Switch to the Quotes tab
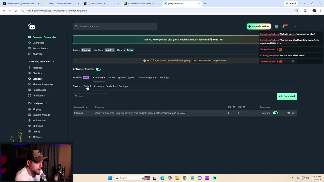Image resolution: width=324 pixels, height=182 pixels. click(x=122, y=78)
